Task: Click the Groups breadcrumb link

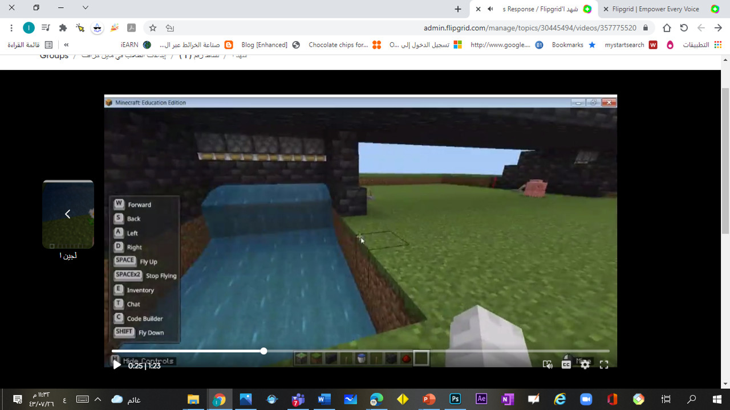Action: (54, 56)
